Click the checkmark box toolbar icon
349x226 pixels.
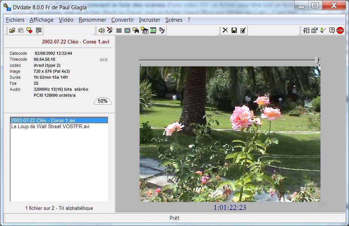(243, 30)
